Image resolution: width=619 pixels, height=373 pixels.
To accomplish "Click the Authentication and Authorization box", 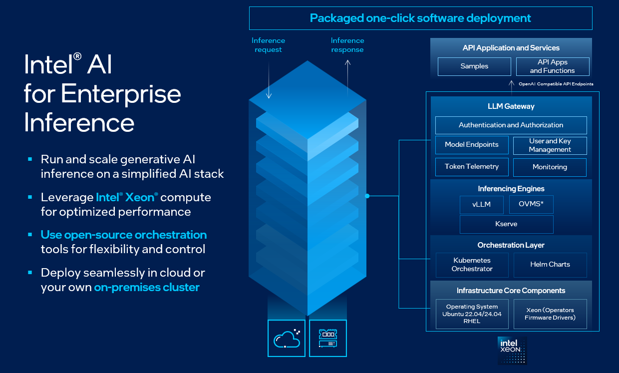I will coord(511,125).
